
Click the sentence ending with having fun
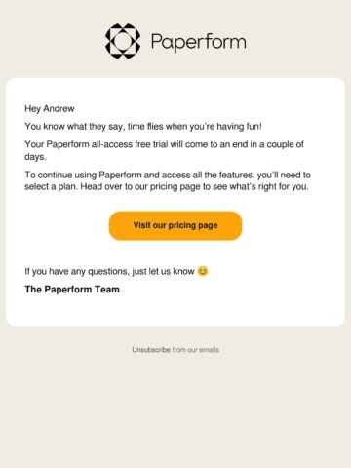143,126
